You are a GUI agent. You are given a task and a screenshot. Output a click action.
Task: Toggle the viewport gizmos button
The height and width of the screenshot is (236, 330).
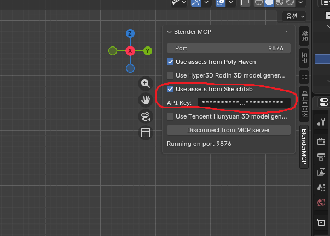point(196,2)
